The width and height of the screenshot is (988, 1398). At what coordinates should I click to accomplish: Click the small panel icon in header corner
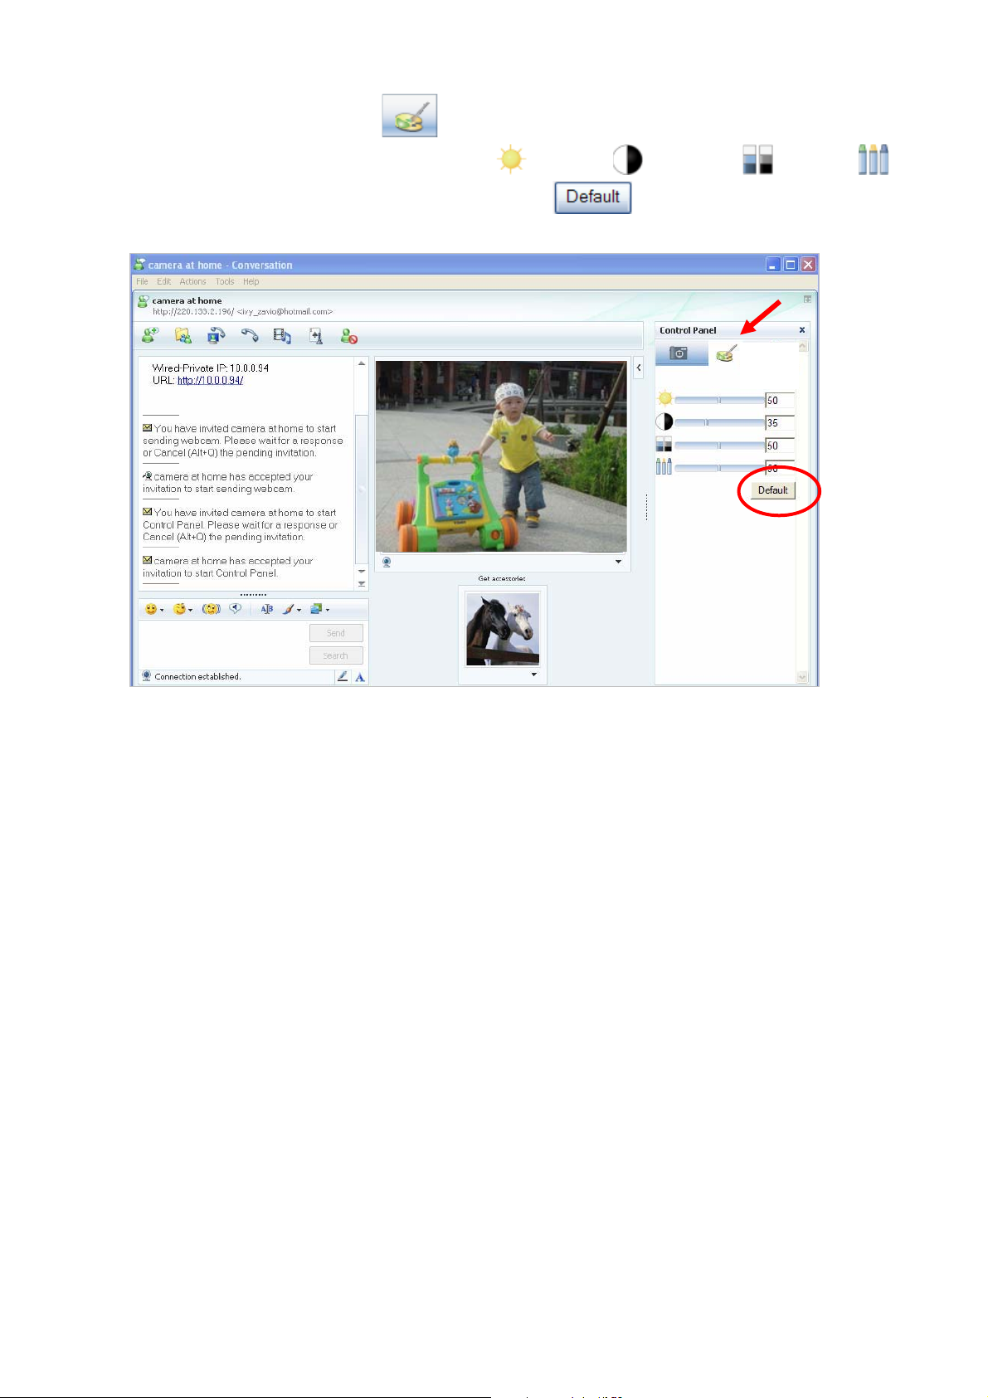pos(807,299)
